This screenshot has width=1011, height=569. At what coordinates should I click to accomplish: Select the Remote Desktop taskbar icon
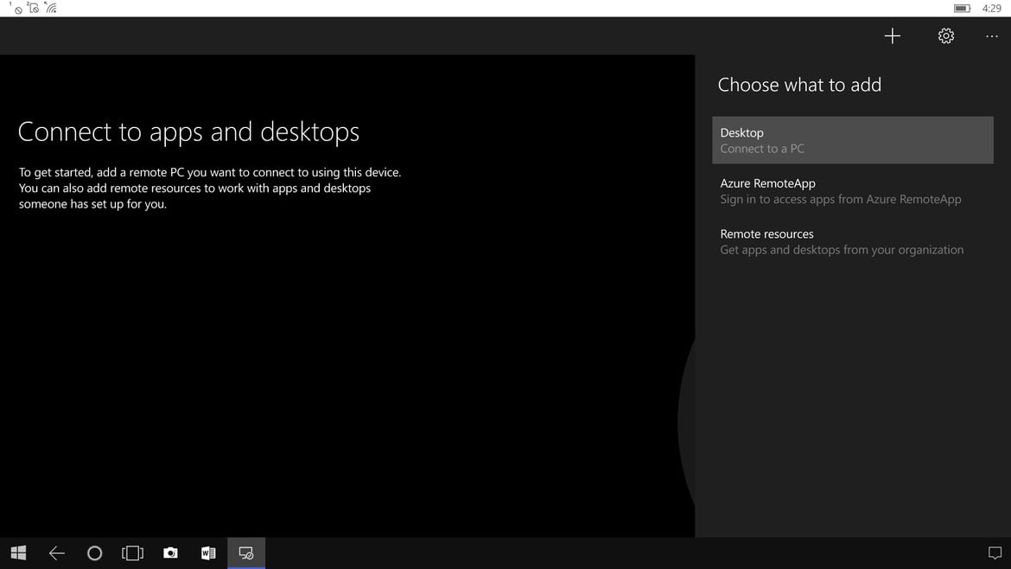point(246,553)
